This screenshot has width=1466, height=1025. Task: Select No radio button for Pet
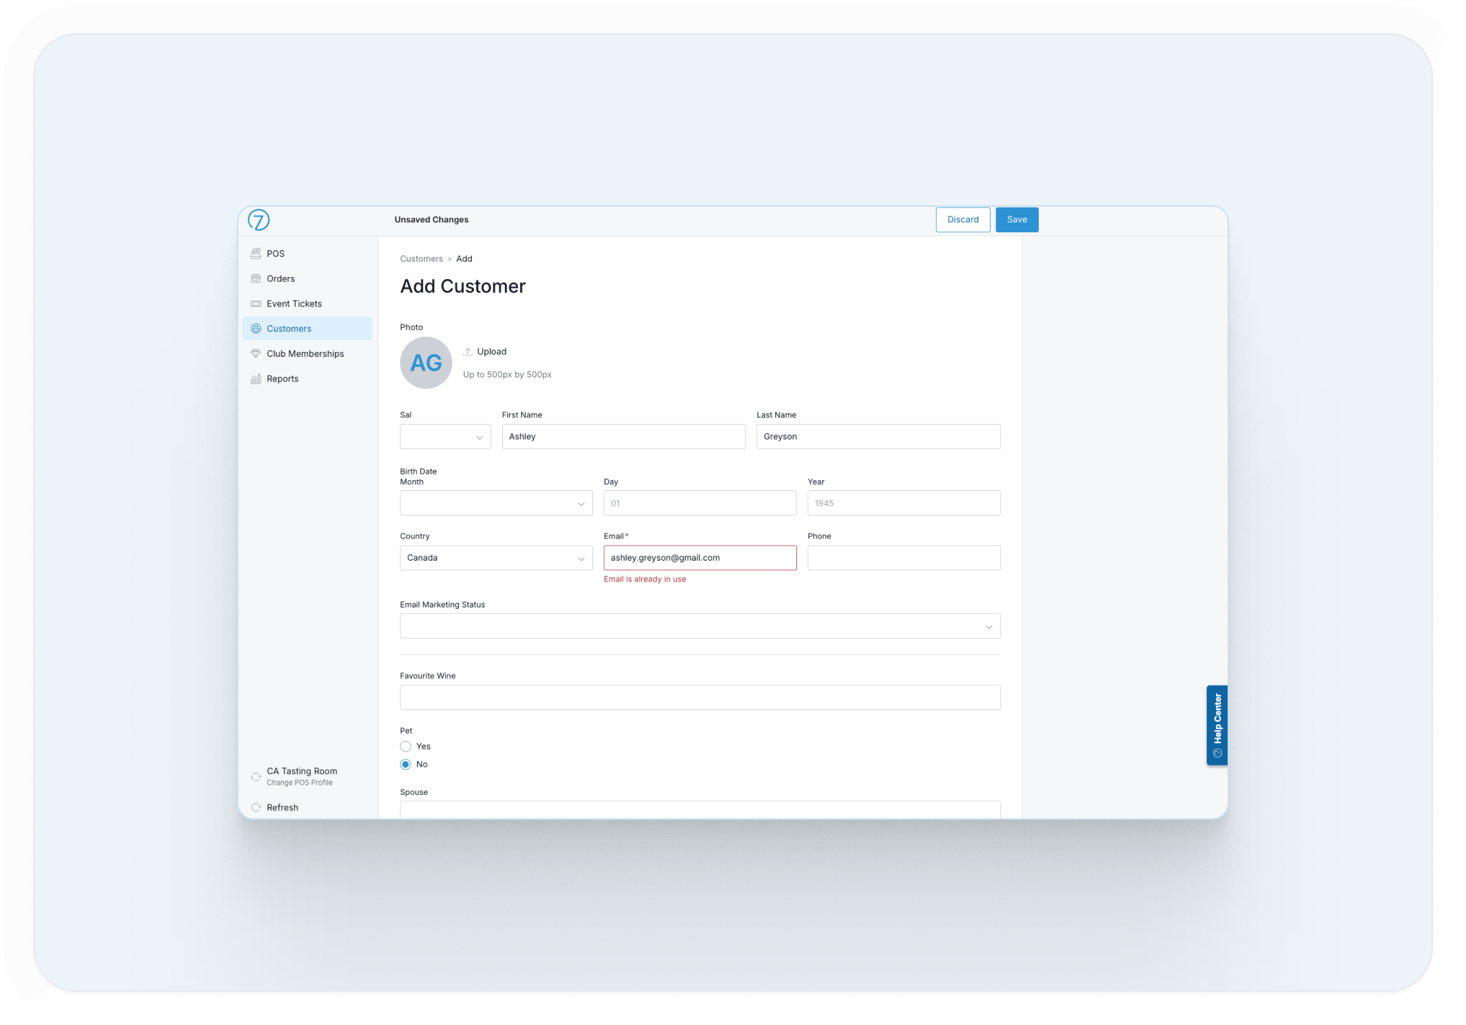click(x=406, y=765)
